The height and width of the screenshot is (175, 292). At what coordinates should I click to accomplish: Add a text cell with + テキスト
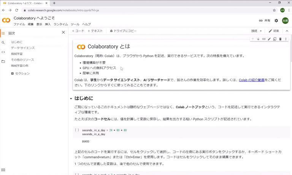95,31
